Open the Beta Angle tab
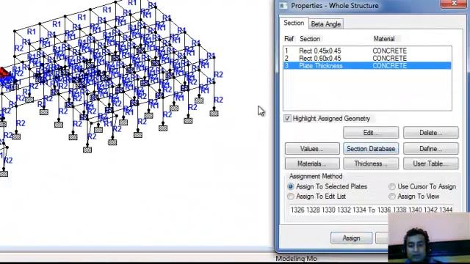This screenshot has height=264, width=470. (326, 24)
